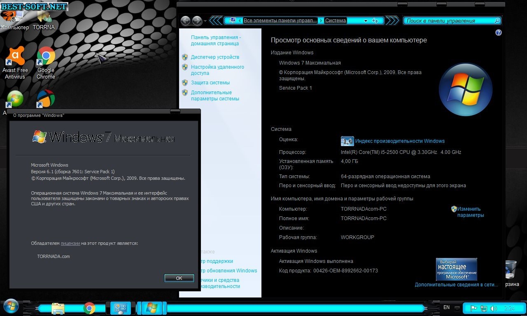Expand arrow before 'Все элементы панели управл...'
Image resolution: width=527 pixels, height=316 pixels.
[x=240, y=20]
